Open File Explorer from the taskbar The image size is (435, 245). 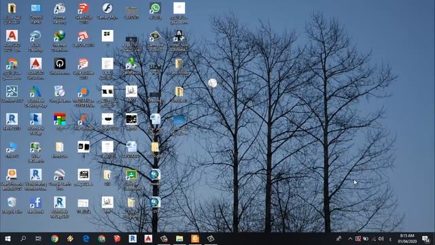point(179,239)
